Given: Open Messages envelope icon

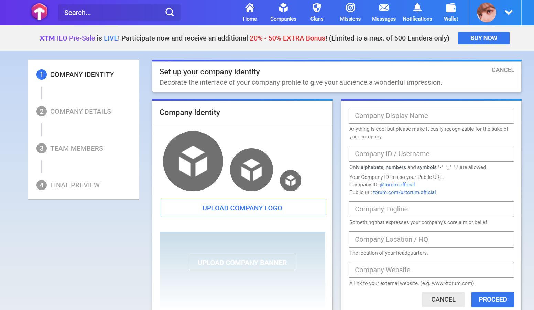Looking at the screenshot, I should [384, 8].
